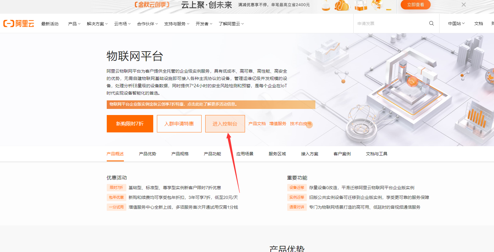Expand the 合作伙伴 dropdown menu

(147, 24)
